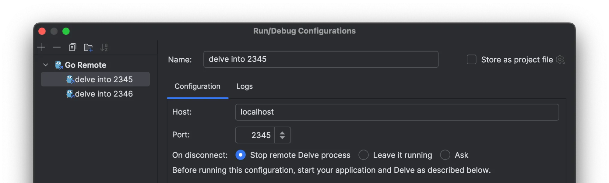
Task: Increase the Port value with up arrow
Action: [282, 132]
